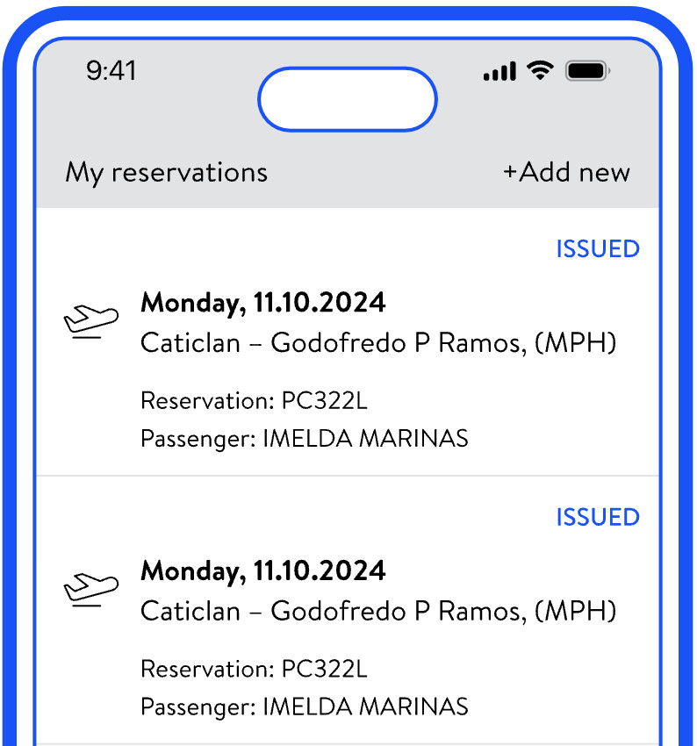Add a new reservation
The image size is (697, 746).
point(566,172)
